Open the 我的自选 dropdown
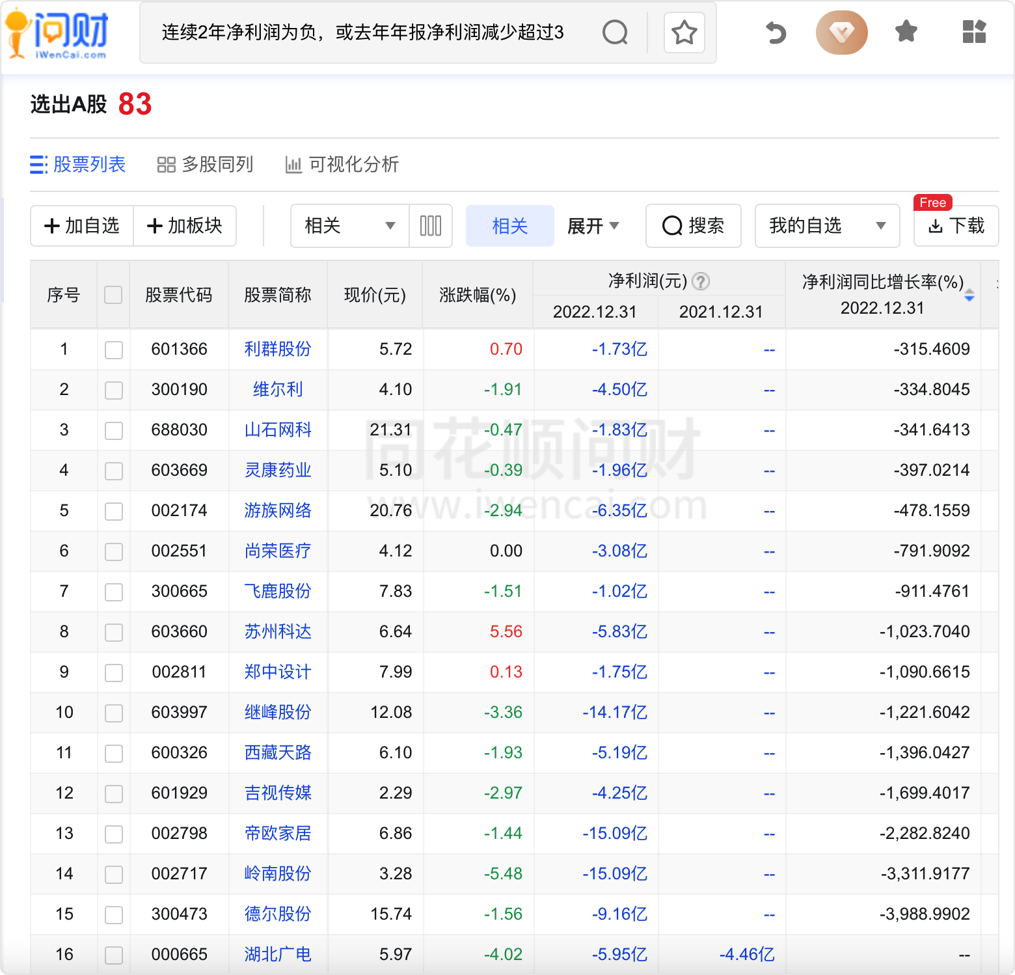This screenshot has width=1015, height=975. pos(827,226)
